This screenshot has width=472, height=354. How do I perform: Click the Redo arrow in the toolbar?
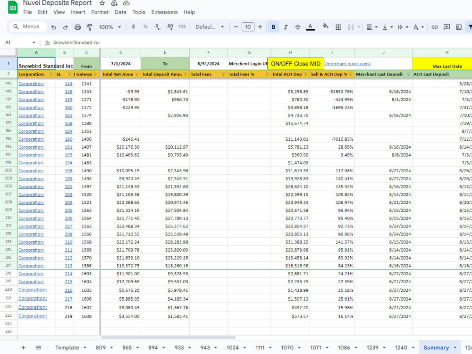pyautogui.click(x=65, y=27)
